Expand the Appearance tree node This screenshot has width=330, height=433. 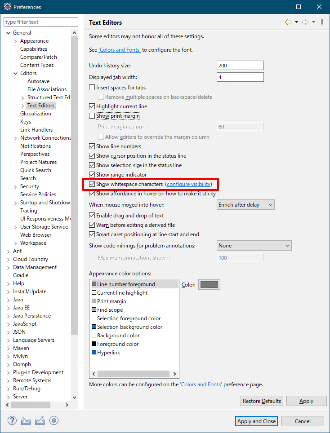pos(15,41)
